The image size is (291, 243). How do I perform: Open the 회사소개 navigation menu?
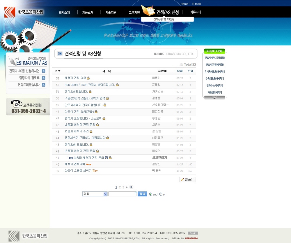(64, 13)
